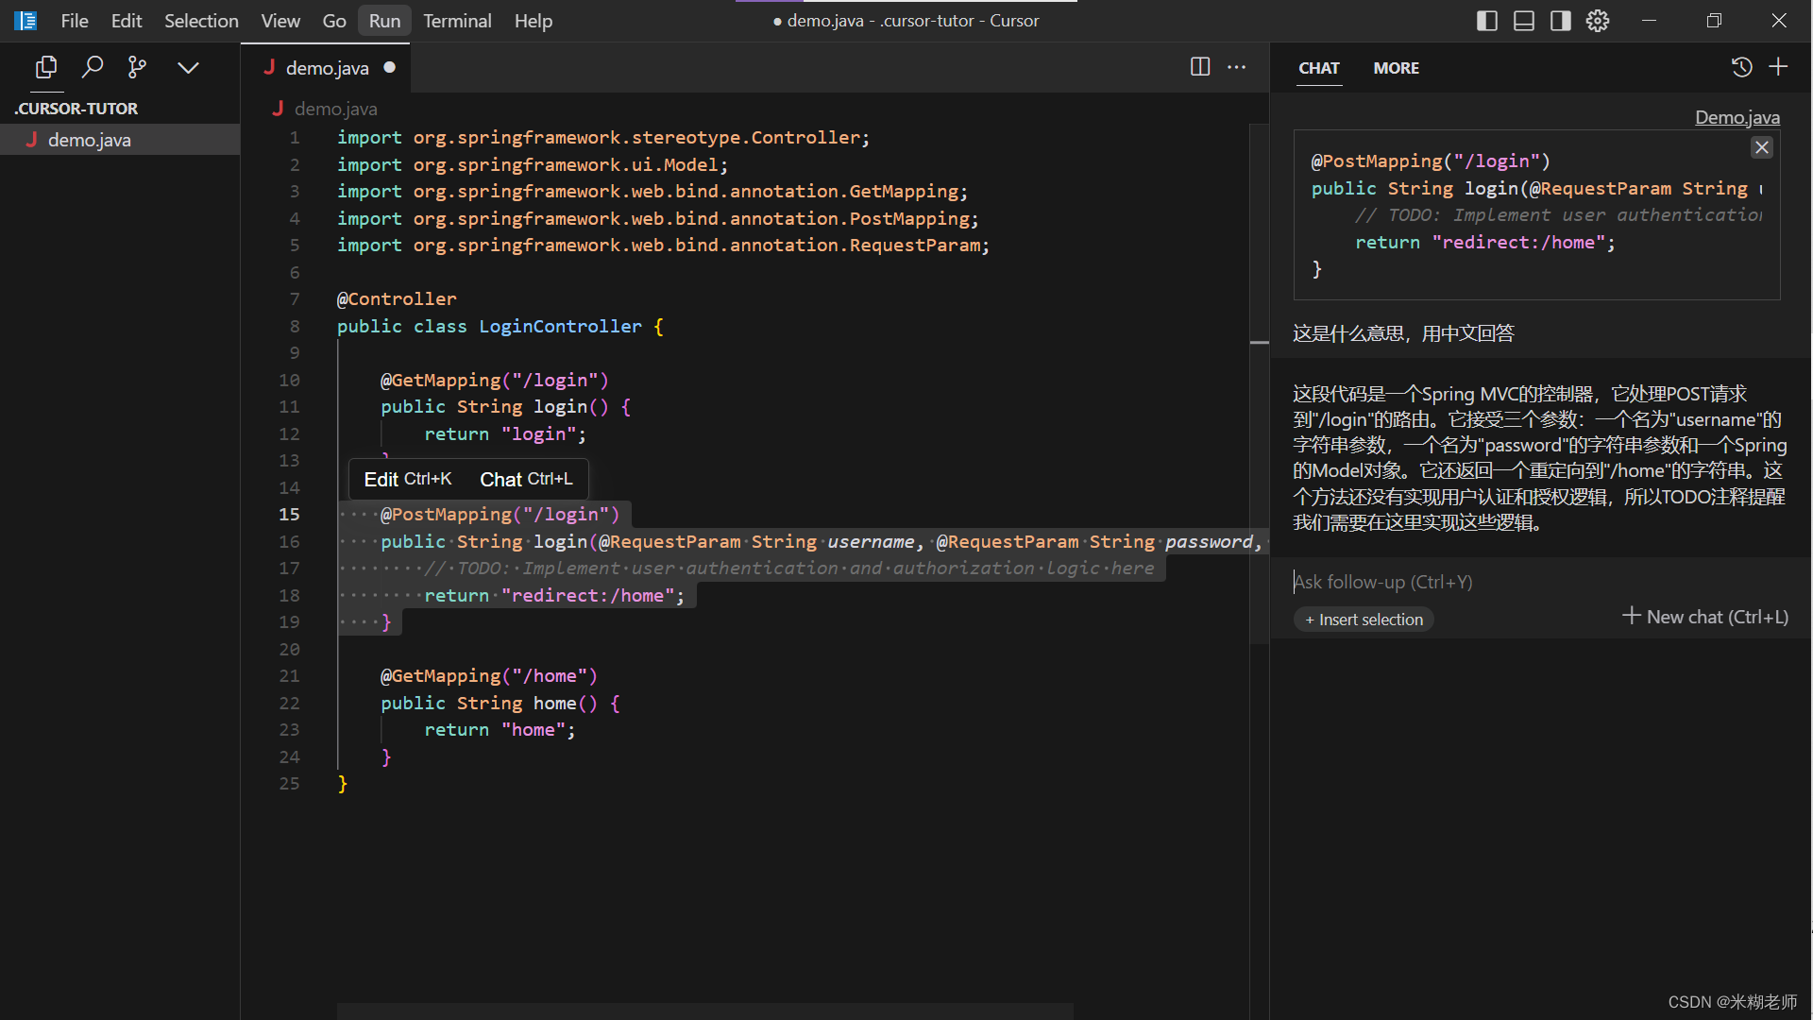Screen dimensions: 1813x1020
Task: Open chat history clock icon
Action: point(1741,67)
